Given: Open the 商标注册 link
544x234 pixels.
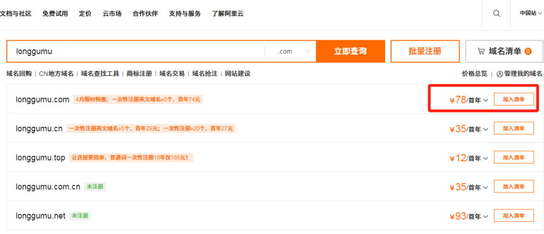Looking at the screenshot, I should click(140, 74).
